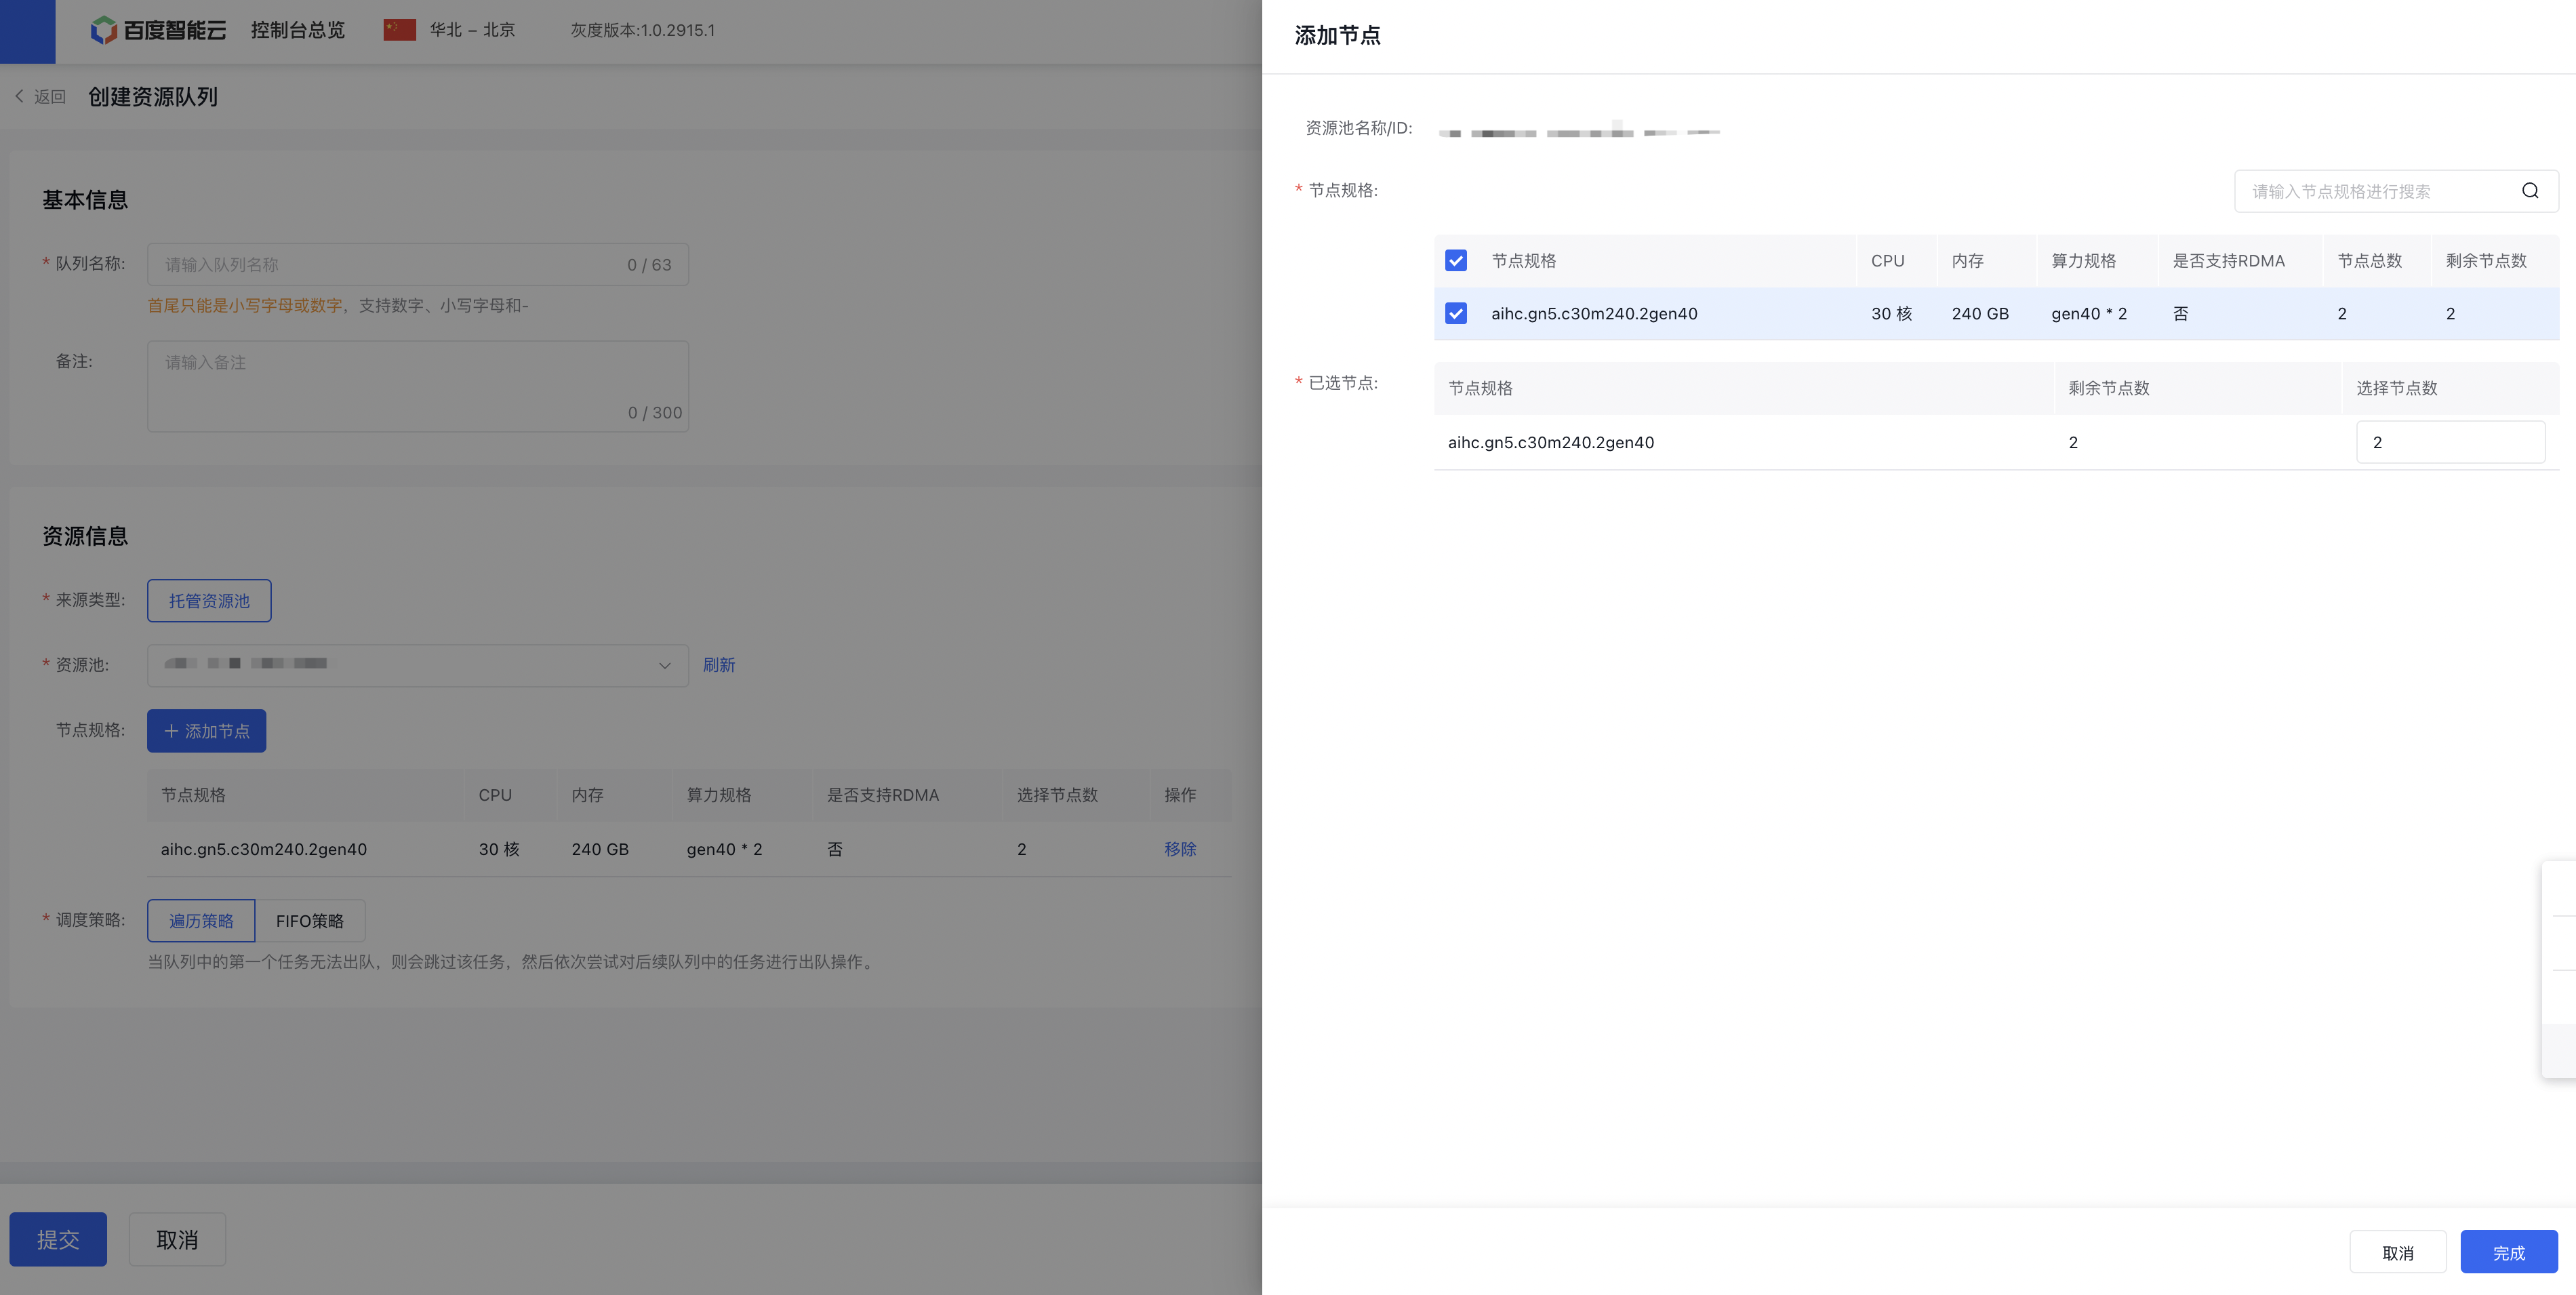This screenshot has width=2576, height=1295.
Task: Click the 资源池名称/ID label
Action: 1359,128
